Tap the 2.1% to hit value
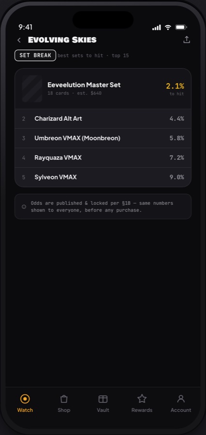Image resolution: width=206 pixels, height=435 pixels. (x=175, y=89)
